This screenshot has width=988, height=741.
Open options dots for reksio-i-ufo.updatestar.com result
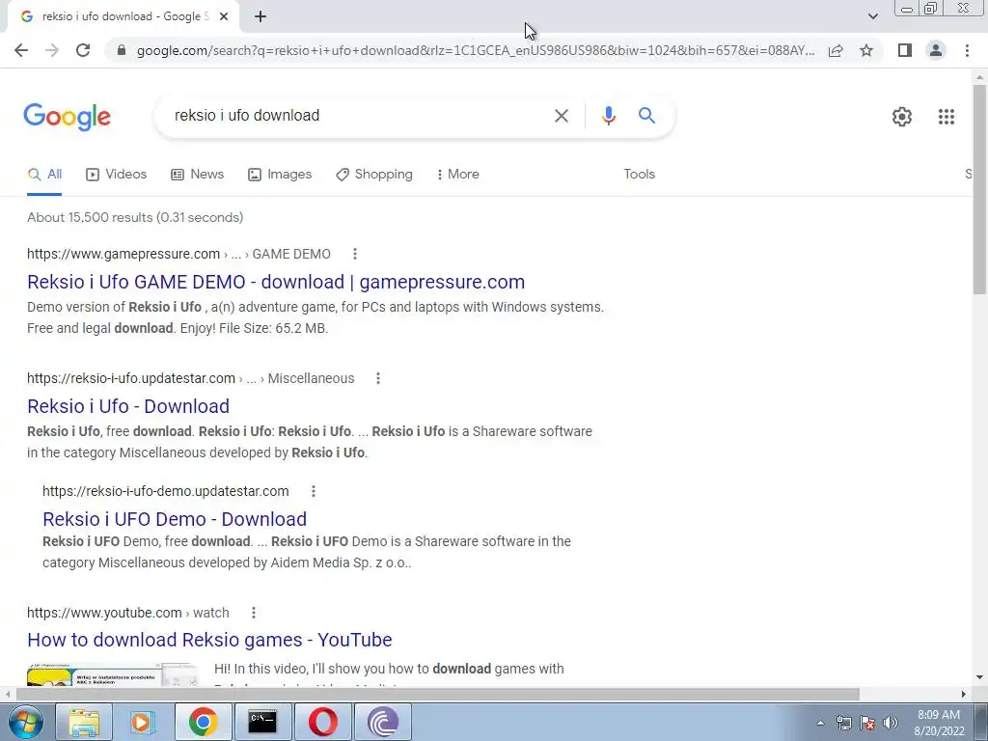point(378,378)
